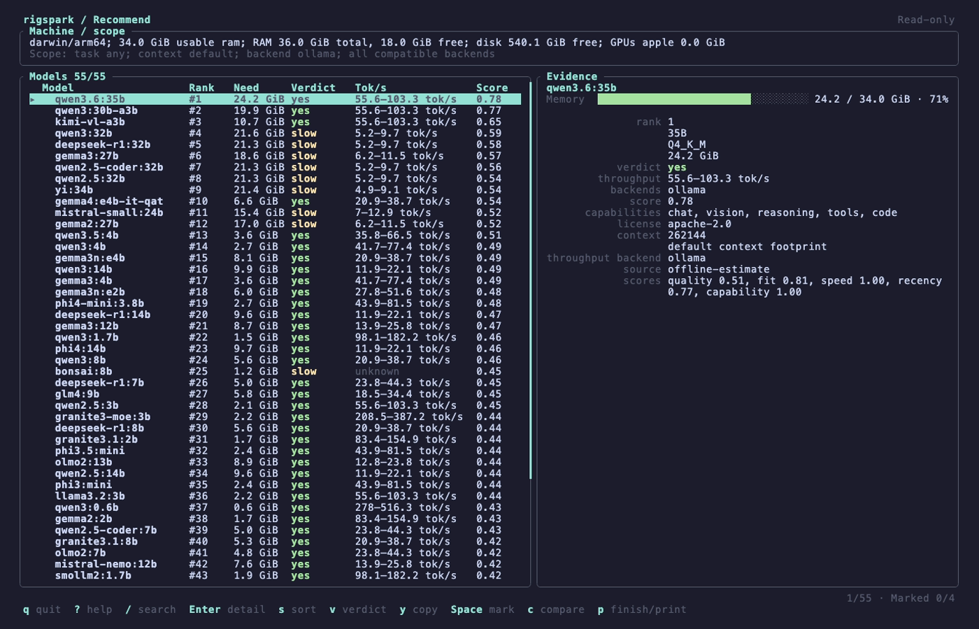Click the Read-only status label
The image size is (979, 629).
pos(926,20)
